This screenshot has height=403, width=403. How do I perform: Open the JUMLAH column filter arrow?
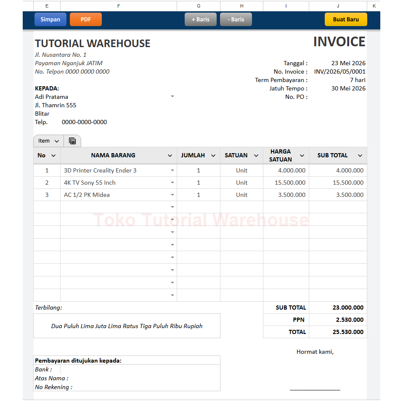pos(213,156)
